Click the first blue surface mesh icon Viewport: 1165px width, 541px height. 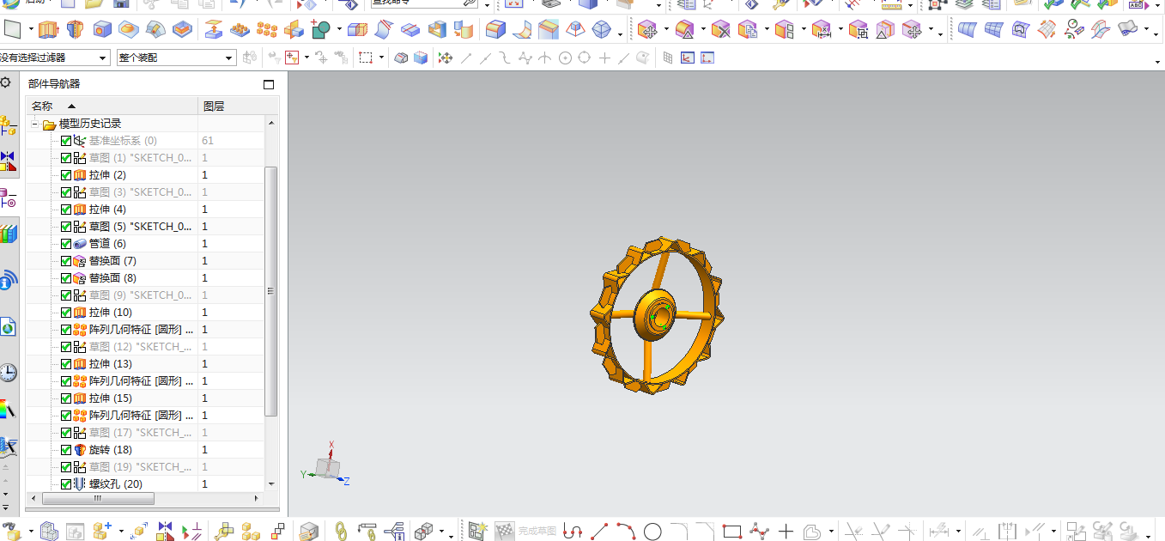click(967, 31)
